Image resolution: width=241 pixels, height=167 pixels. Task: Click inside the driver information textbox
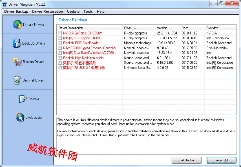(x=146, y=136)
